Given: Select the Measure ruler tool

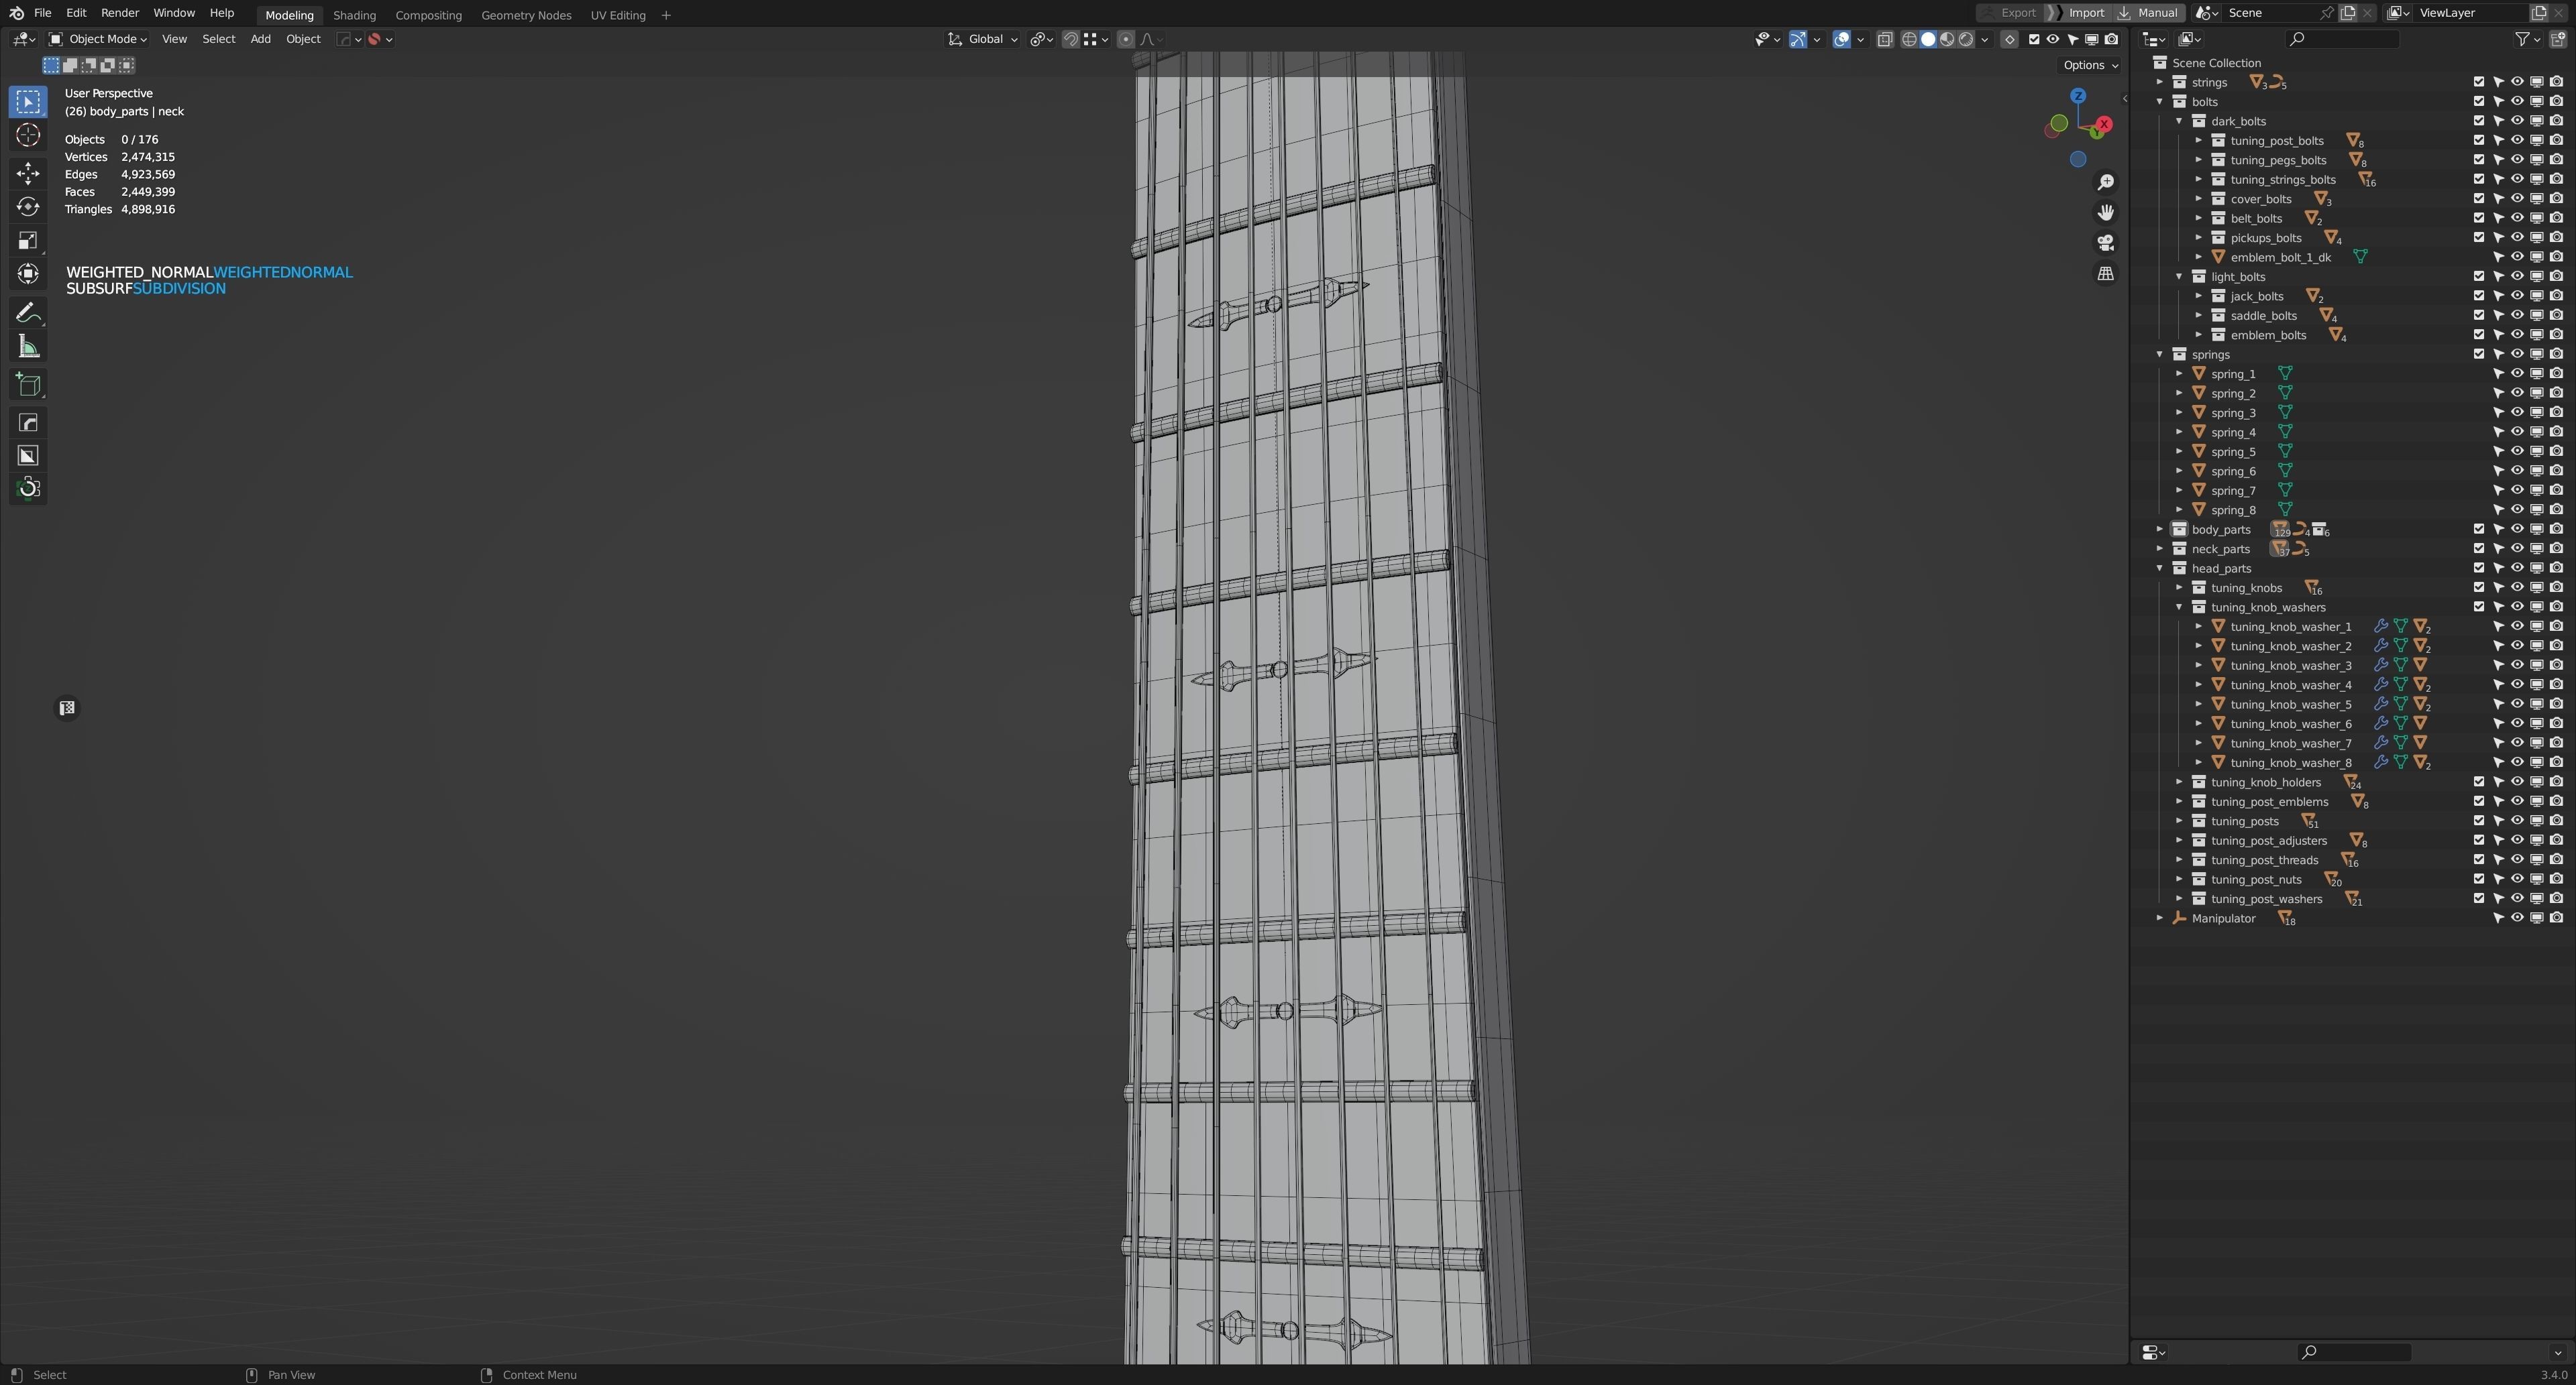Looking at the screenshot, I should pyautogui.click(x=28, y=347).
